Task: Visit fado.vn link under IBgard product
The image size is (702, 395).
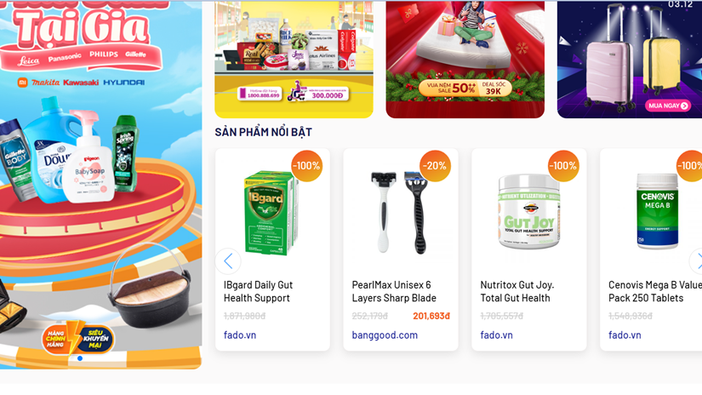Action: [240, 335]
